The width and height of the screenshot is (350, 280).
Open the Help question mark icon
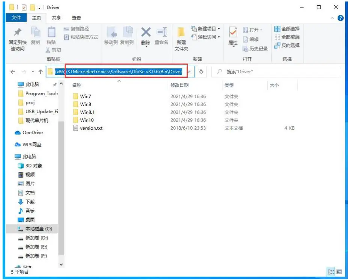341,18
